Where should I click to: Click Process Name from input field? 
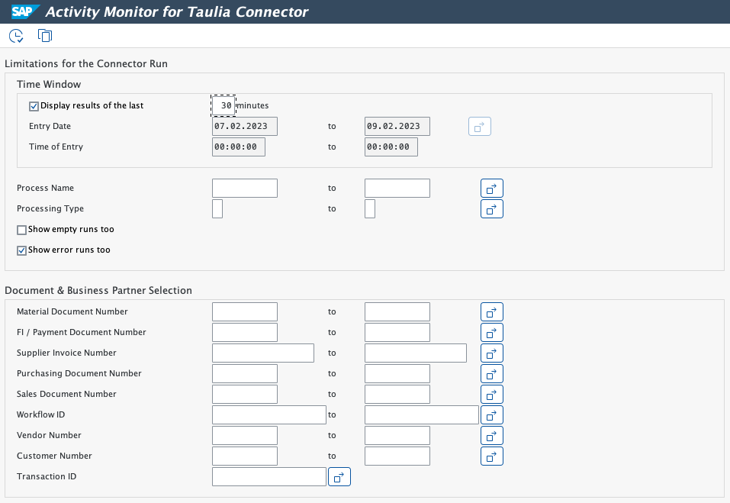245,189
